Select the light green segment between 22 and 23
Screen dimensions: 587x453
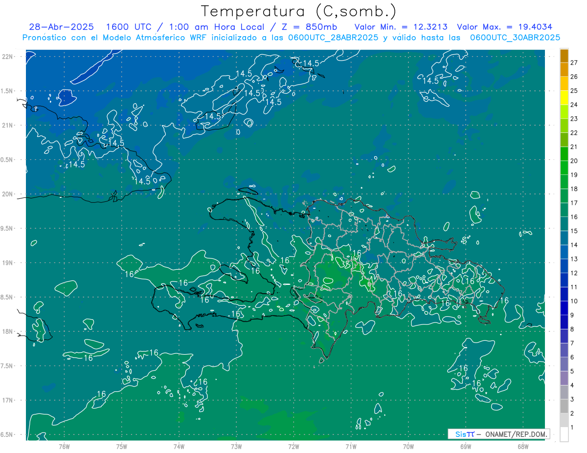click(564, 126)
